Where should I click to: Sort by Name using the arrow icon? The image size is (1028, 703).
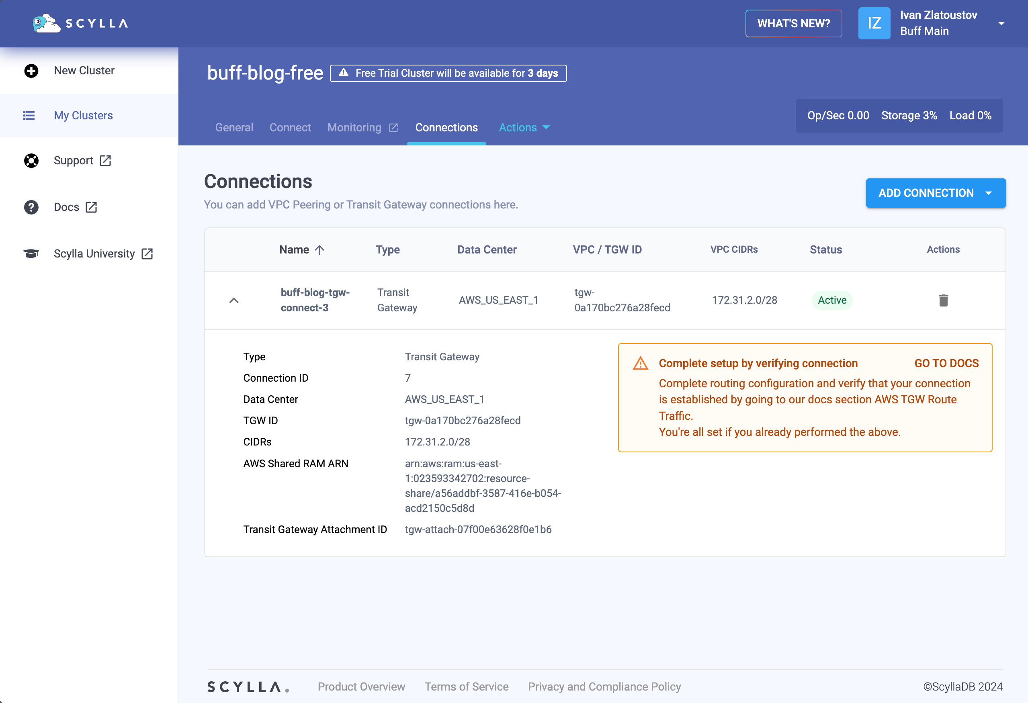click(x=319, y=250)
